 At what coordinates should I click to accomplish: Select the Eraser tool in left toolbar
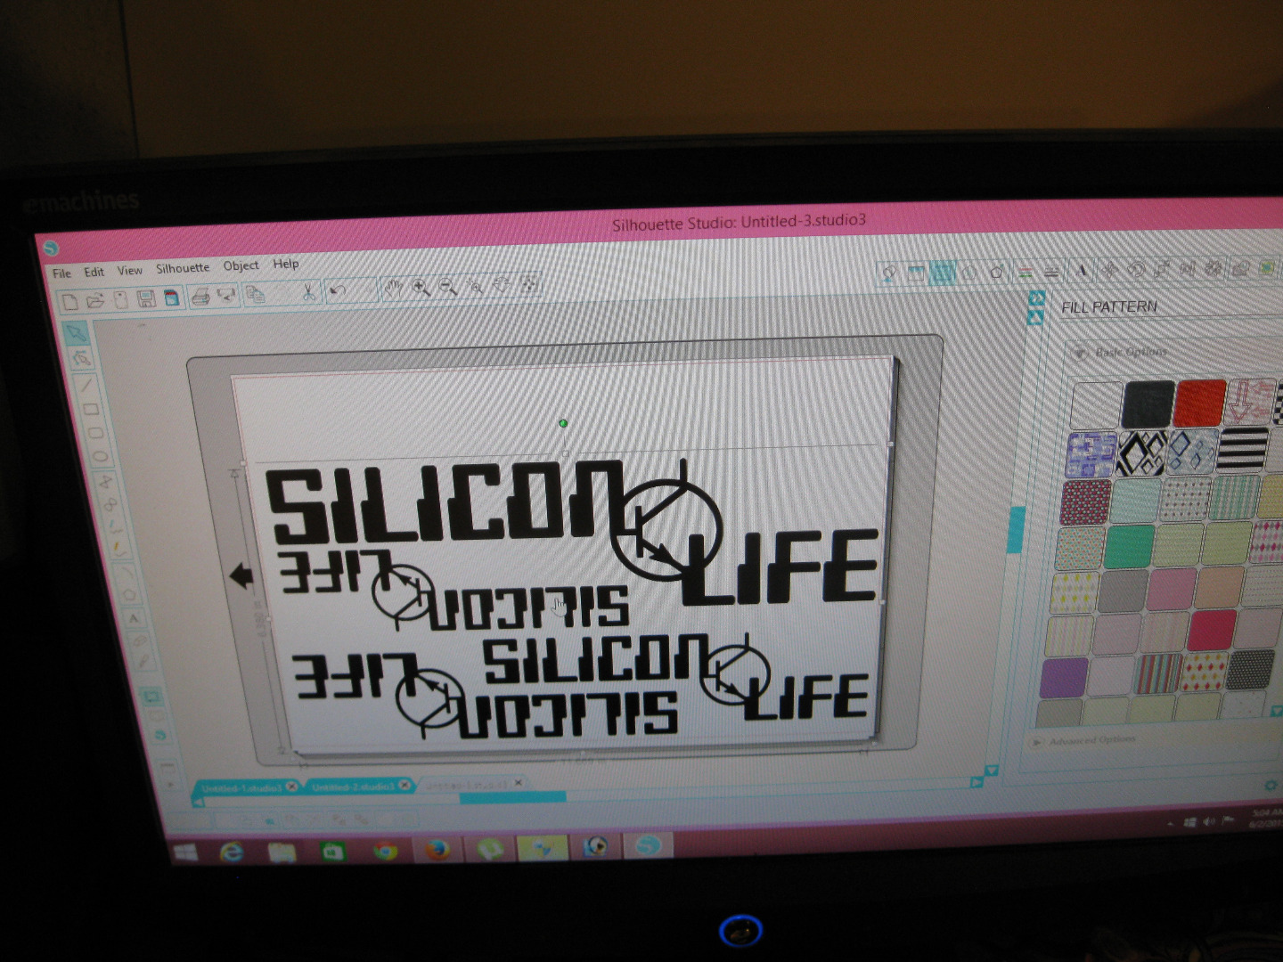pos(139,640)
